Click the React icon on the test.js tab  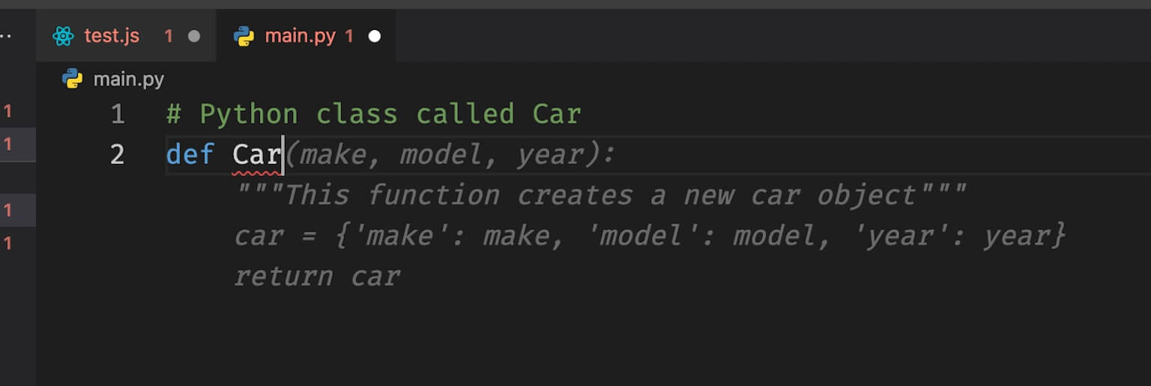click(x=64, y=36)
